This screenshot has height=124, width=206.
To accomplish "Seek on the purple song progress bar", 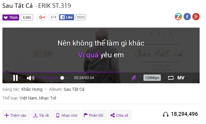I will tap(101, 72).
